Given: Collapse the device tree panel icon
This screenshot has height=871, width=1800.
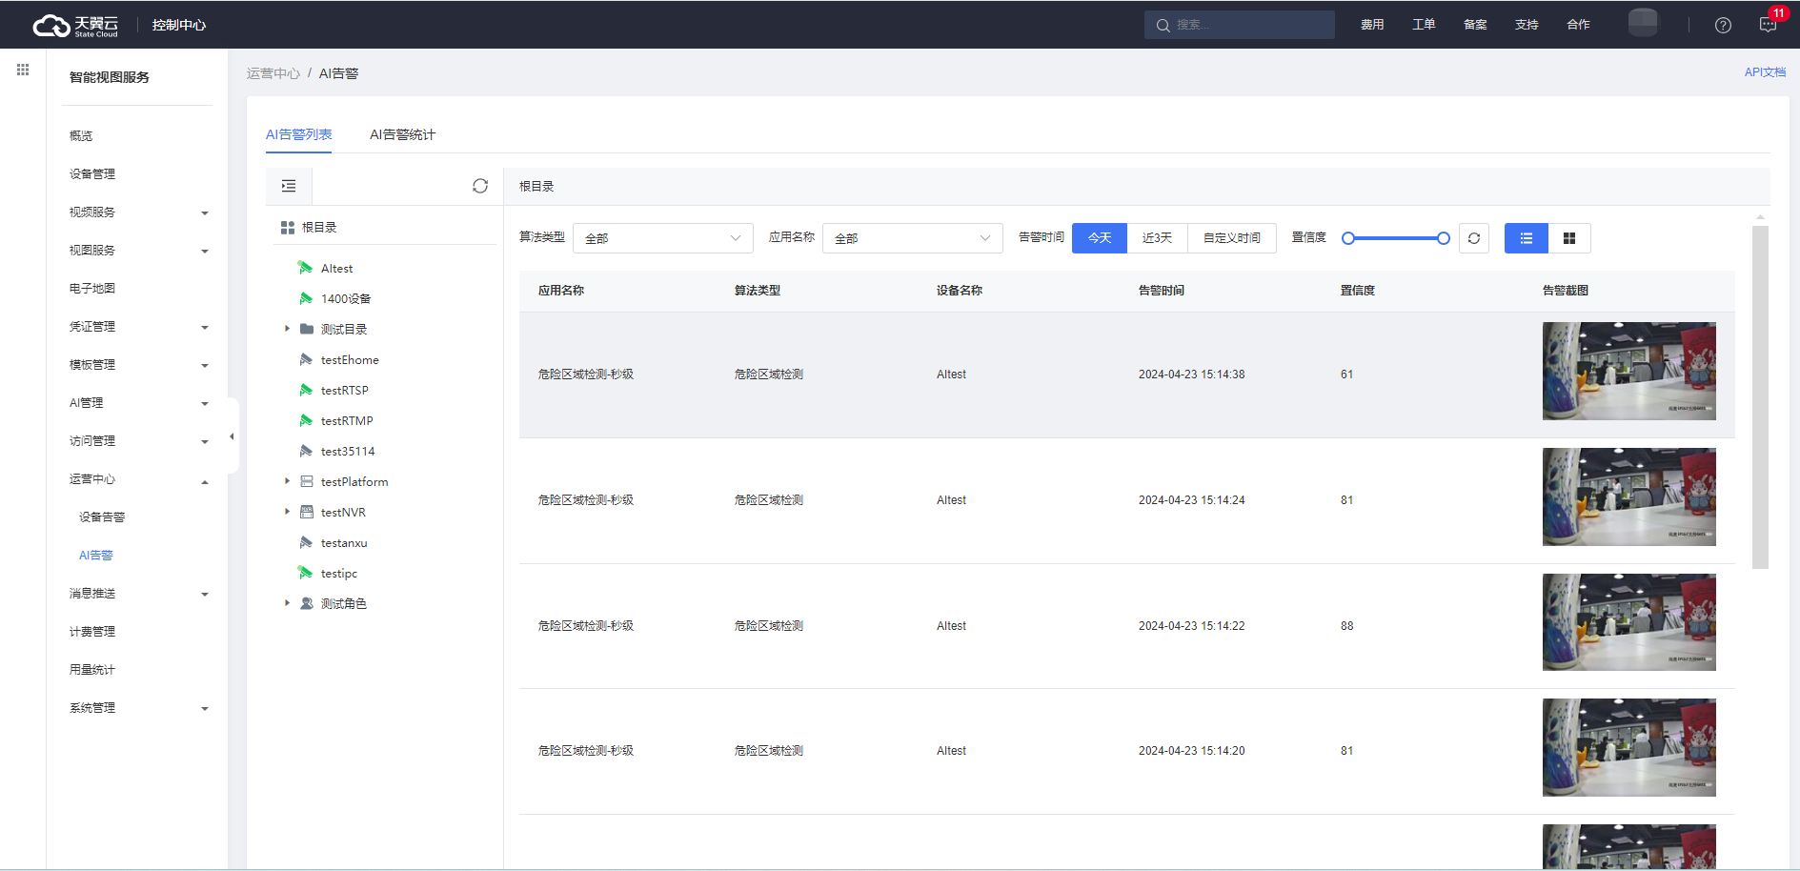Looking at the screenshot, I should tap(289, 186).
